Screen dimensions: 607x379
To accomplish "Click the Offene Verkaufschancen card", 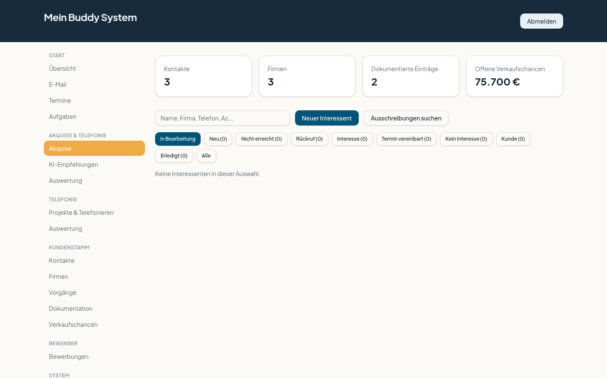I will pyautogui.click(x=515, y=76).
